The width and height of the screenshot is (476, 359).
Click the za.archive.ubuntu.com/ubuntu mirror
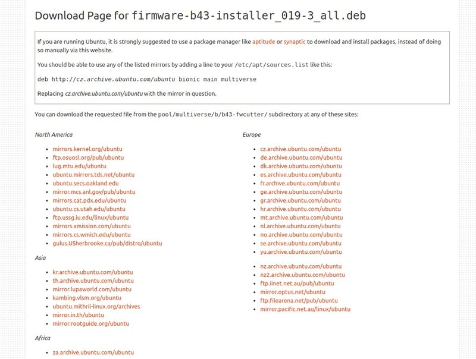coord(93,352)
